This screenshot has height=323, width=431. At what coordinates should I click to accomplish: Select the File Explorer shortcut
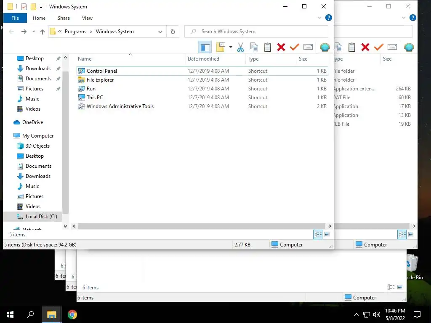(202, 79)
